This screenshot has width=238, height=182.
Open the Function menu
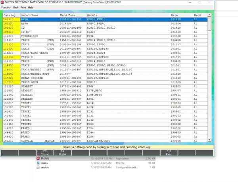[x=6, y=8]
